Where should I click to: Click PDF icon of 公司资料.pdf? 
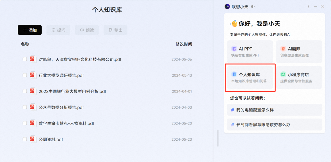pyautogui.click(x=33, y=139)
